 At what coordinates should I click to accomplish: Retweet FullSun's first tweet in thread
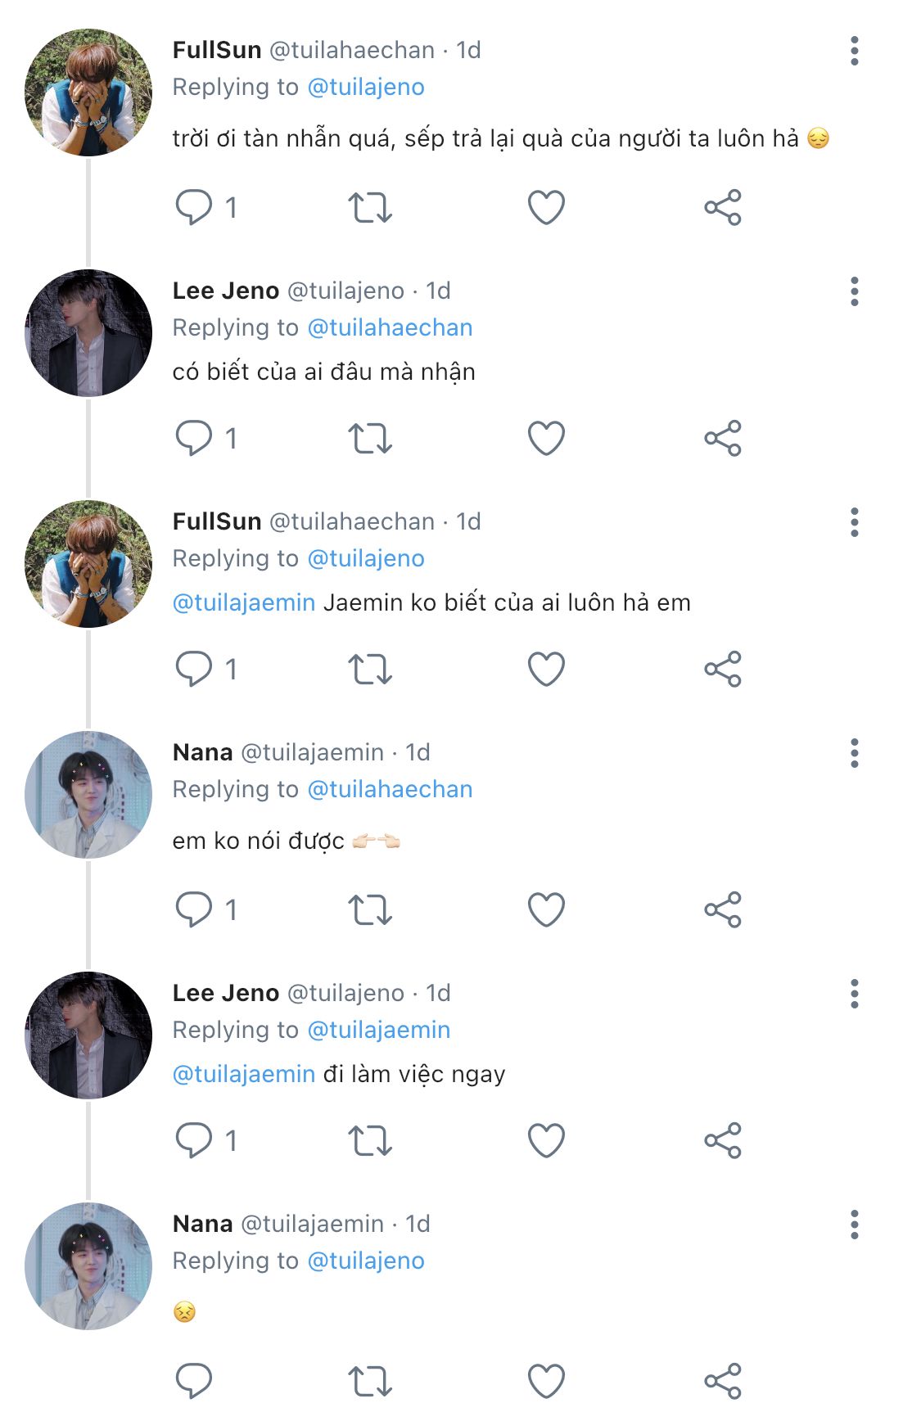click(370, 207)
